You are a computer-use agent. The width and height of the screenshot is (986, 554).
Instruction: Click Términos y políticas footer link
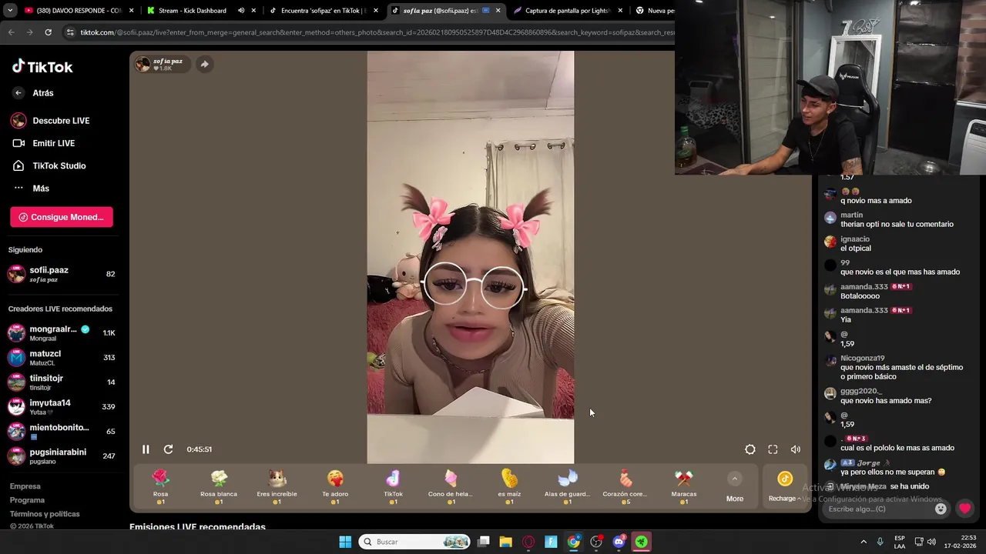click(45, 514)
